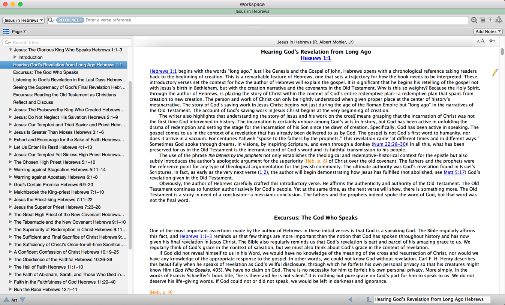Screen dimensions: 505x305
Task: Select Excursus: The God Who Speaks in sidebar
Action: pyautogui.click(x=46, y=72)
